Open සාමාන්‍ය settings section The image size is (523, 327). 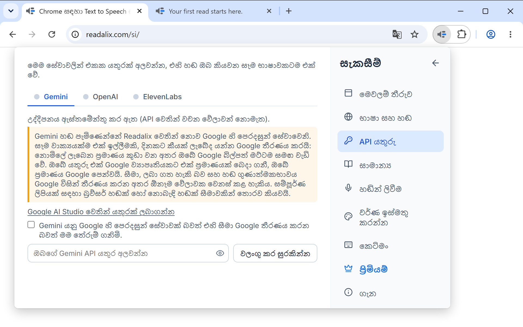[x=390, y=165]
